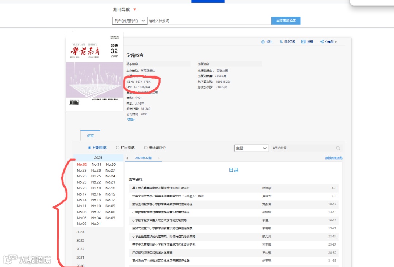Focus the 请输入检索词 search field
394x267 pixels.
click(209, 21)
